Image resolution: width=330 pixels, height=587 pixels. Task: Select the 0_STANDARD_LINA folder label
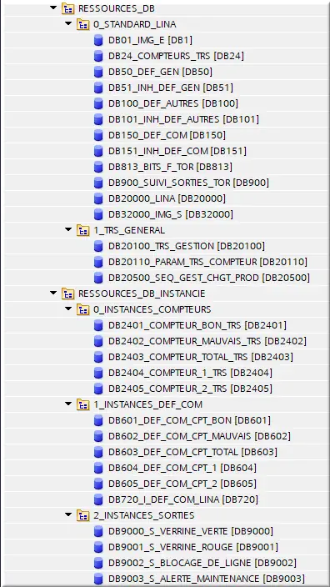(x=135, y=24)
